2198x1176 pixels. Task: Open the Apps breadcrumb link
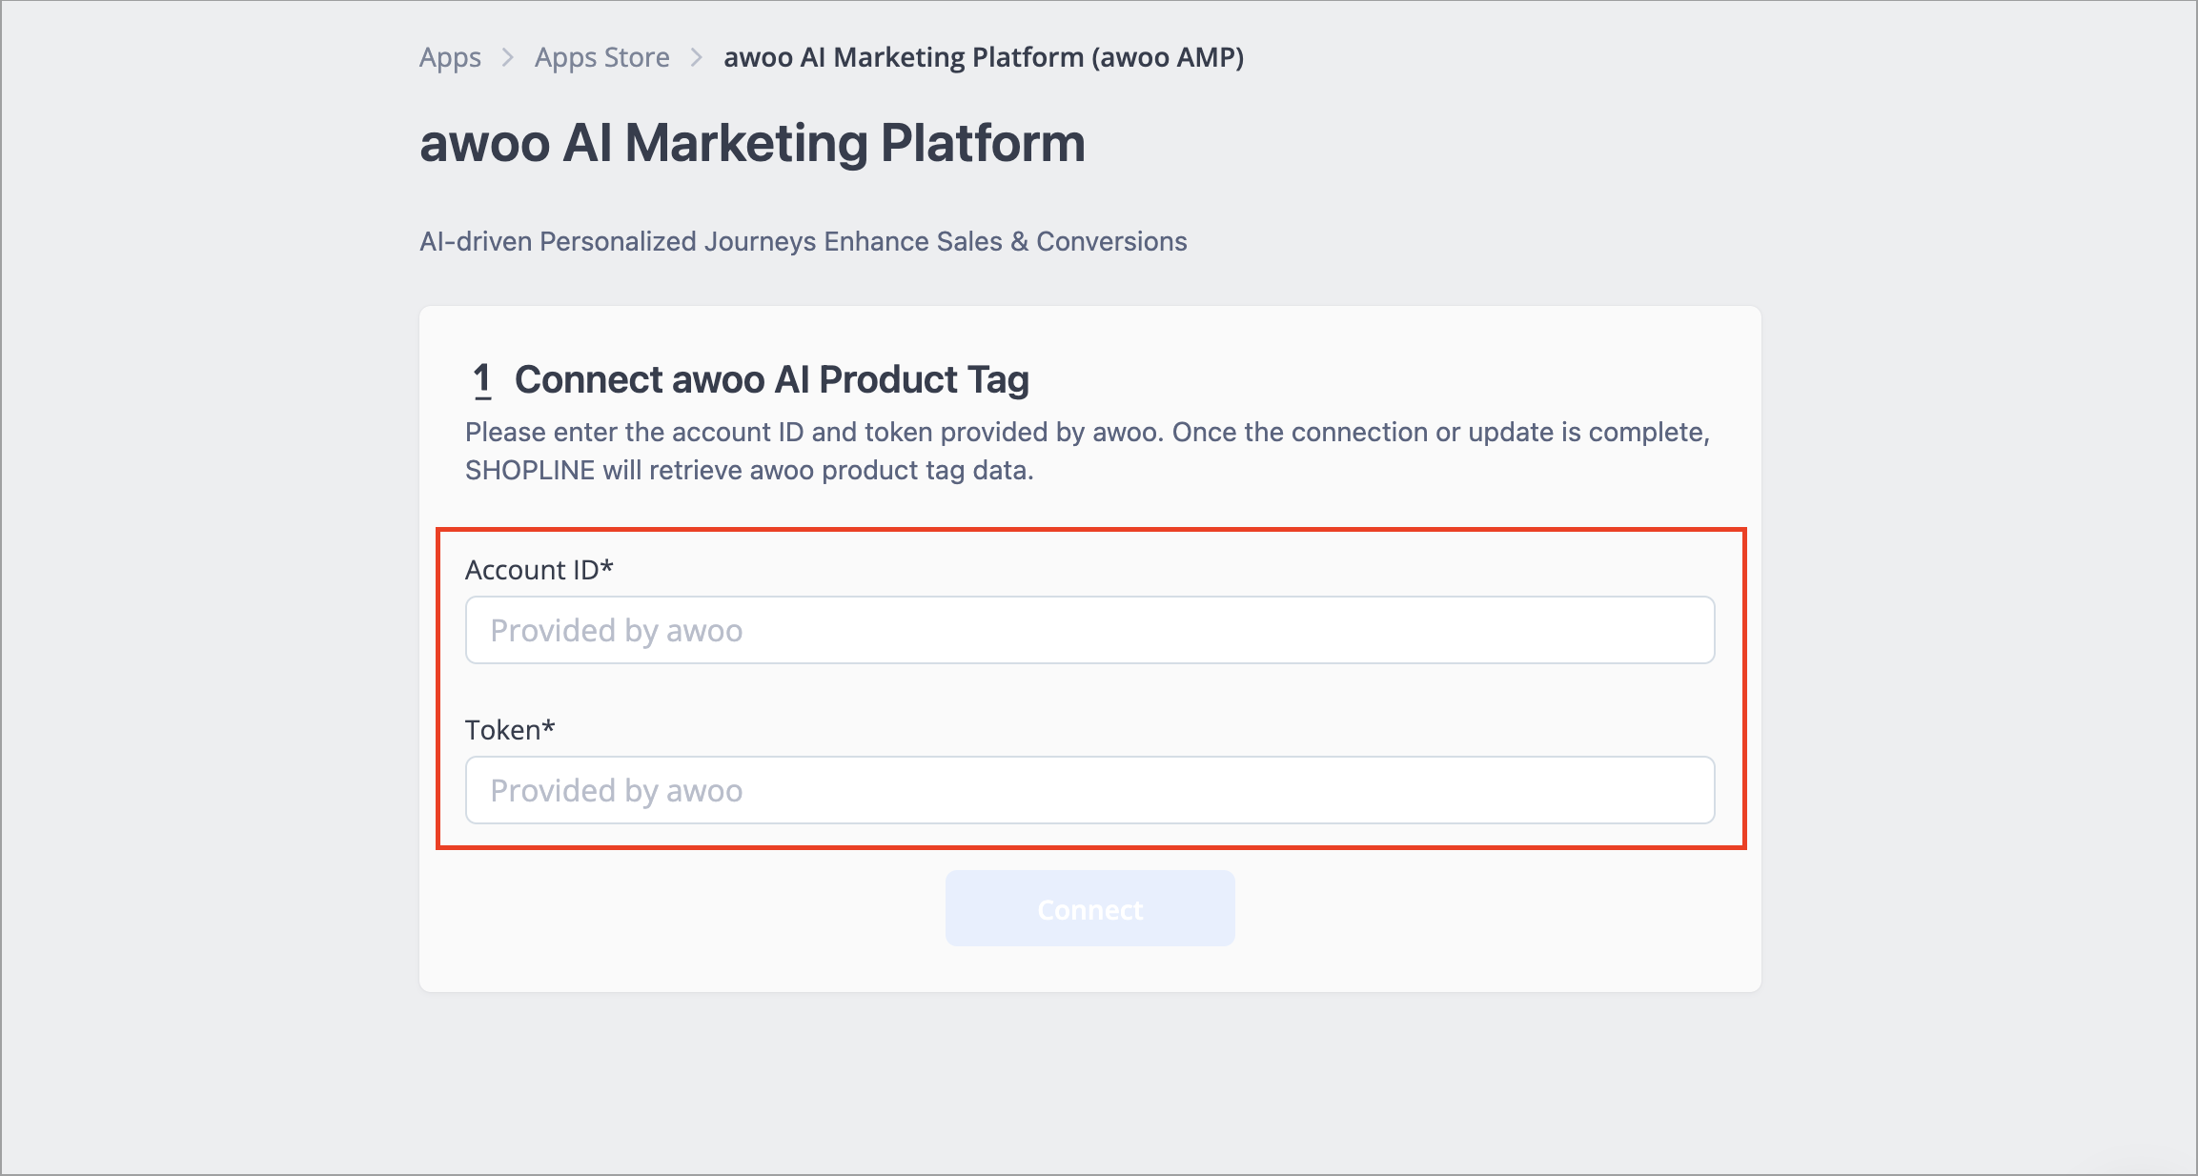tap(450, 58)
